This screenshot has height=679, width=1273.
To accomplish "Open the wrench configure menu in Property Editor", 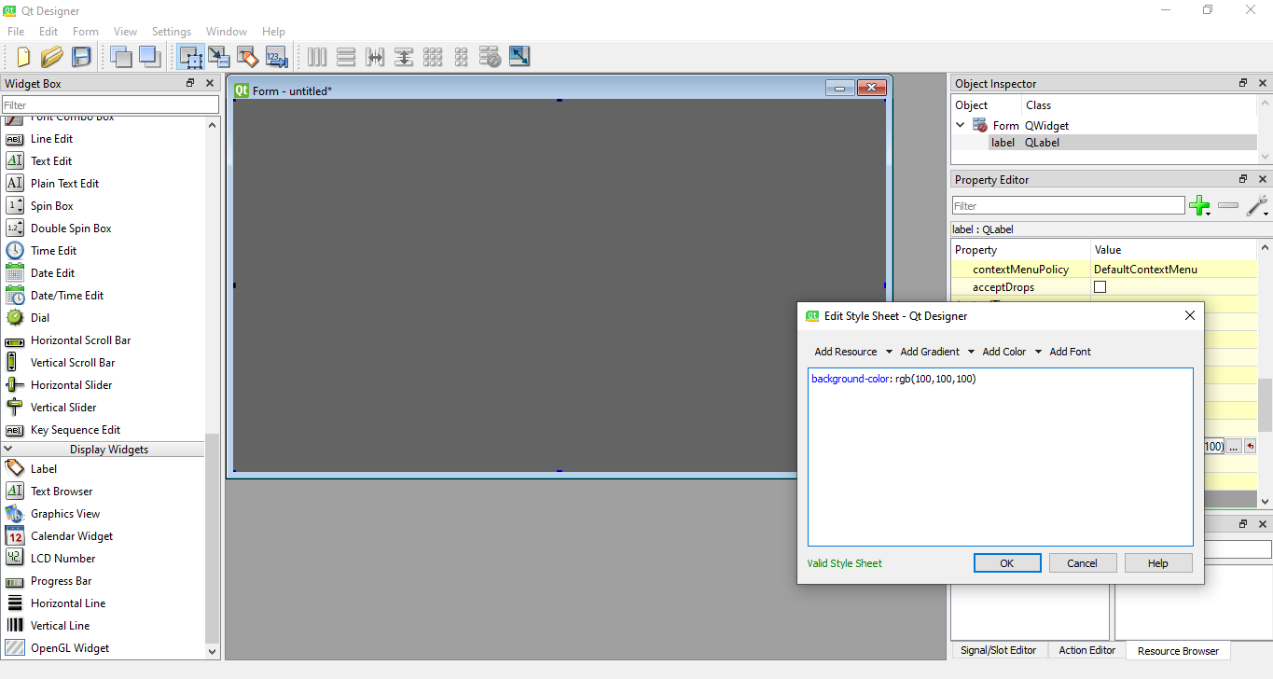I will pyautogui.click(x=1257, y=205).
